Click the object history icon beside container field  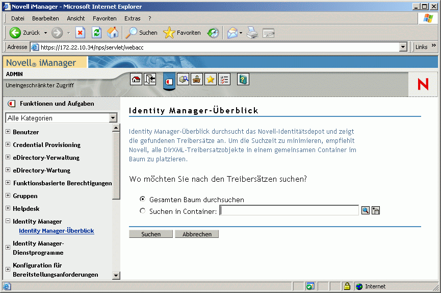[x=376, y=210]
